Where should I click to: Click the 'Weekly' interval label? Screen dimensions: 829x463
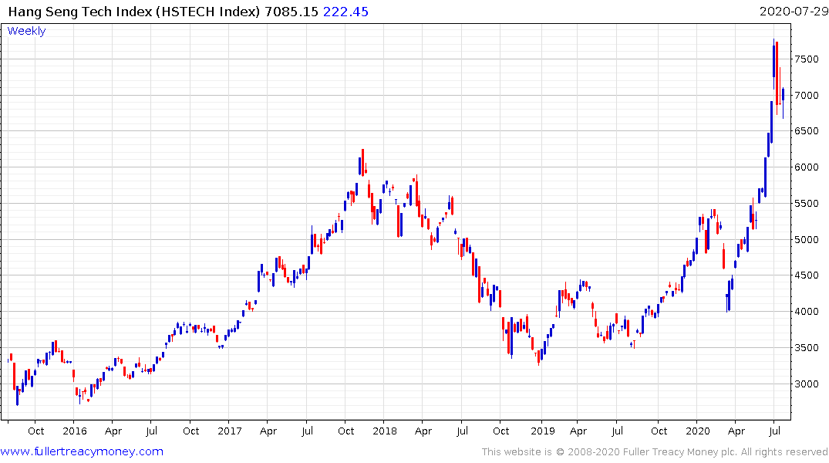(26, 31)
